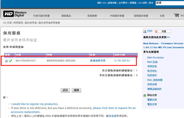Image resolution: width=184 pixels, height=118 pixels.
Task: Click the printer icon next to 列印
Action: [145, 31]
